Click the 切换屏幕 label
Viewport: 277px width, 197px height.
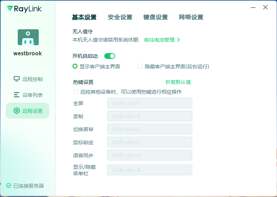tap(83, 129)
